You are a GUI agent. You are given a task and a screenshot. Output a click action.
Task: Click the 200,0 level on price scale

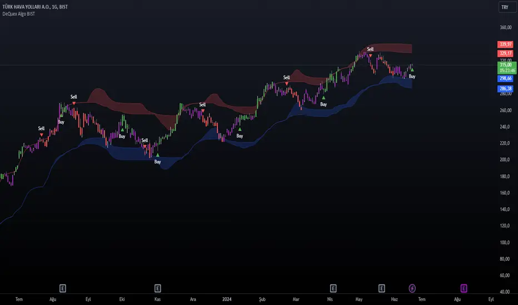[x=505, y=160]
